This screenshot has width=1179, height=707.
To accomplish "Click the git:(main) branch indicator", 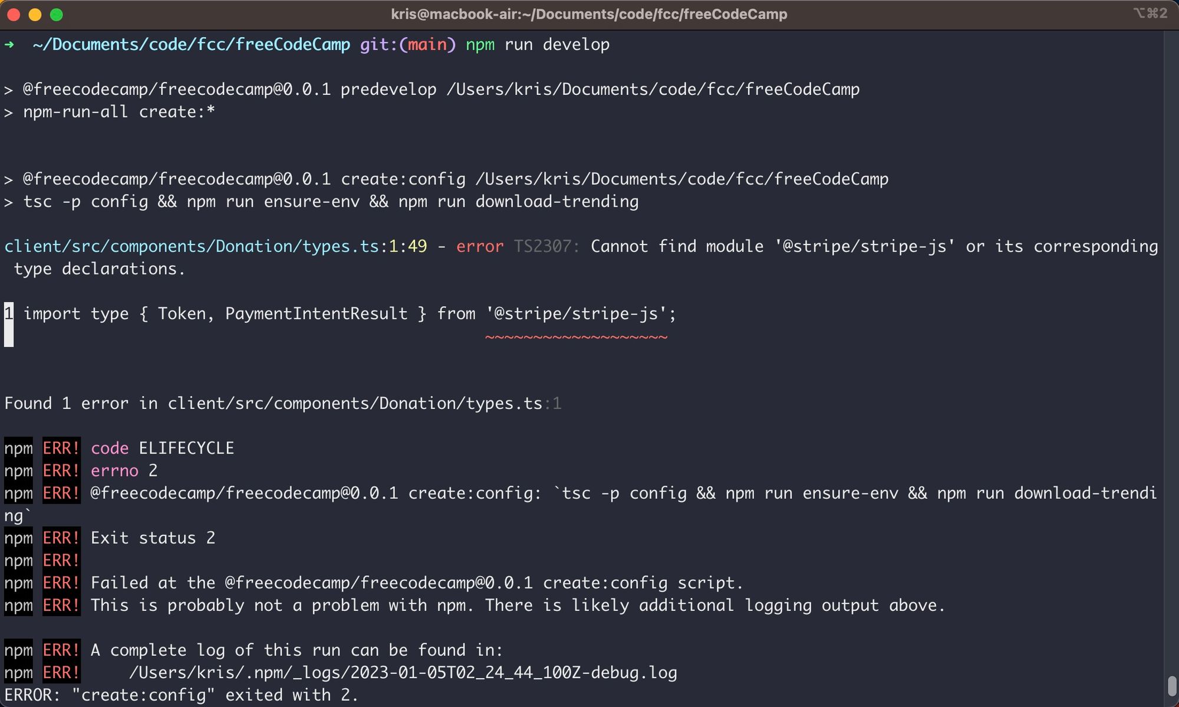I will (408, 45).
